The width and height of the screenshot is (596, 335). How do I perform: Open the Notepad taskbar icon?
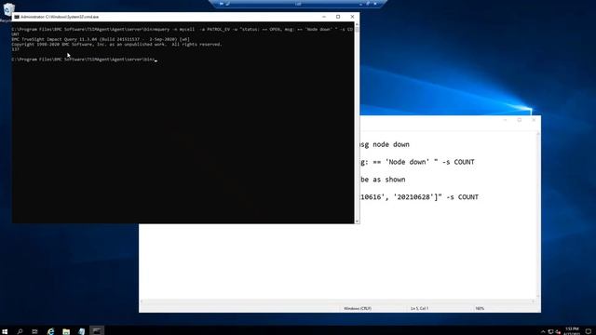tap(81, 331)
